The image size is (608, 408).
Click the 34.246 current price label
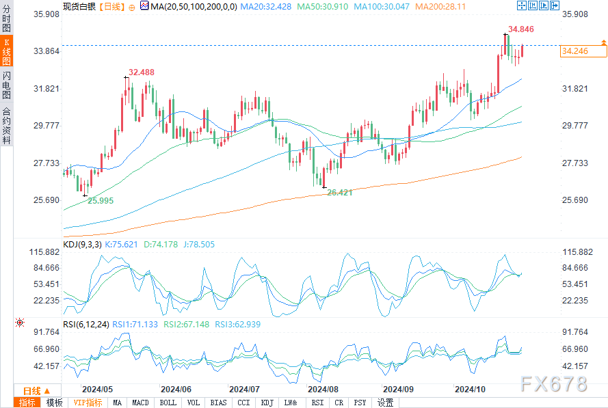[x=576, y=51]
